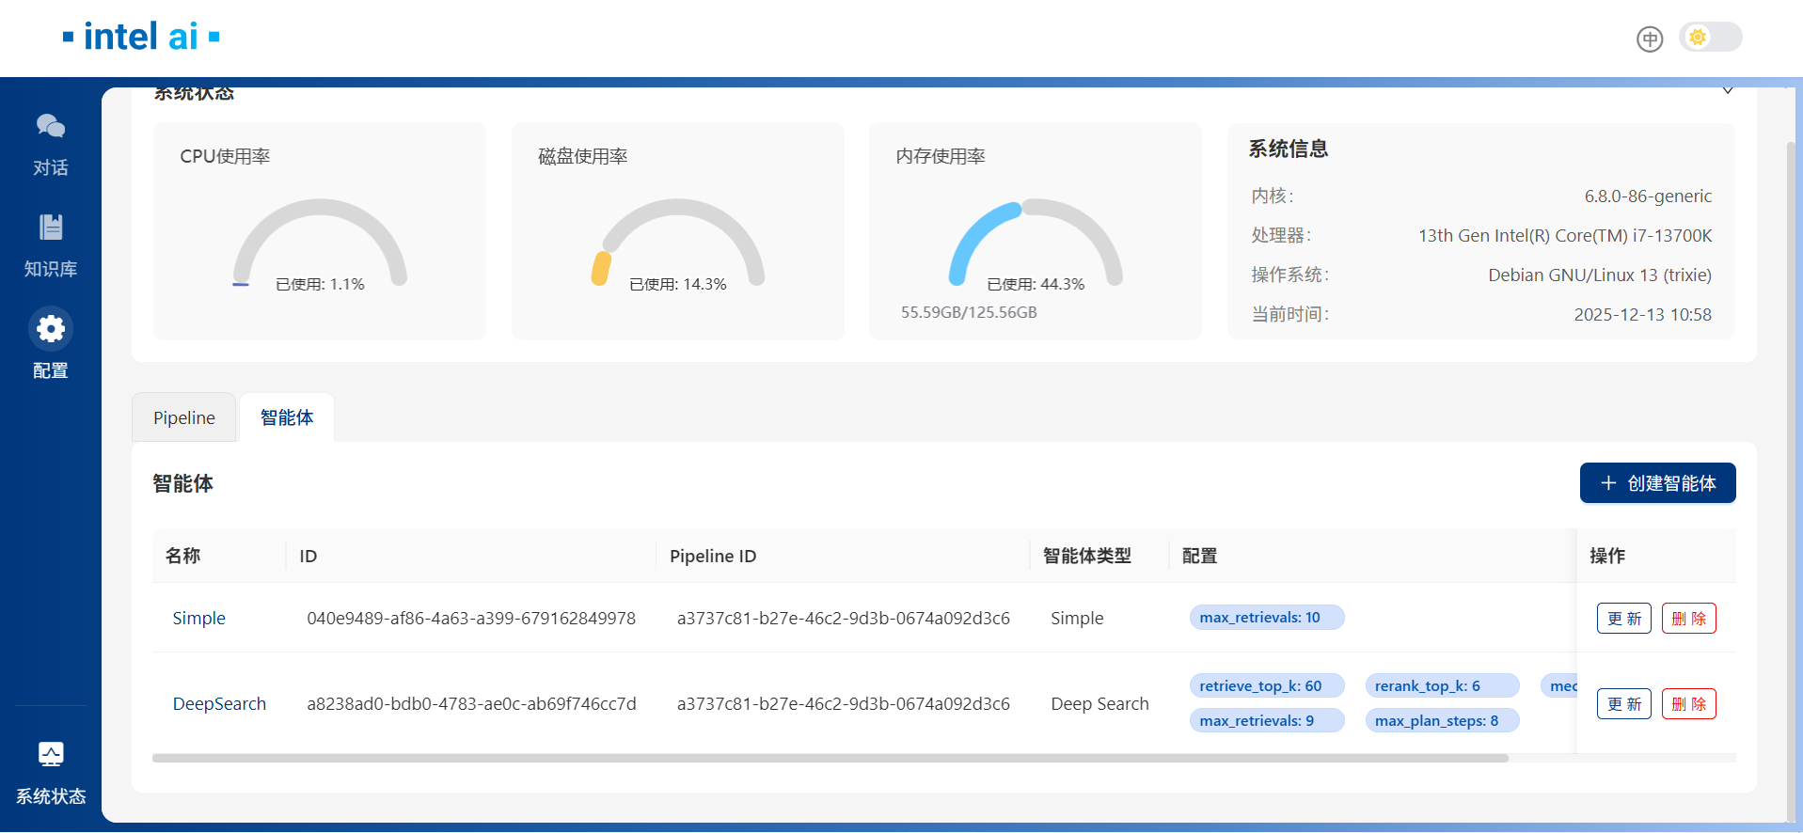
Task: Switch to the Pipeline tab
Action: 184,417
